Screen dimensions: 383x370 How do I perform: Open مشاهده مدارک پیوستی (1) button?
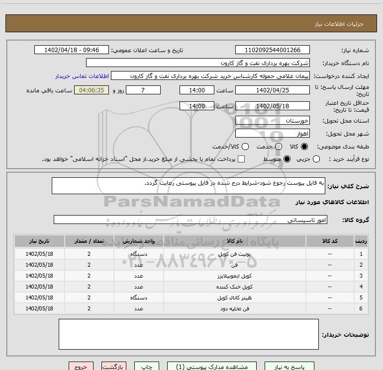[212, 367]
